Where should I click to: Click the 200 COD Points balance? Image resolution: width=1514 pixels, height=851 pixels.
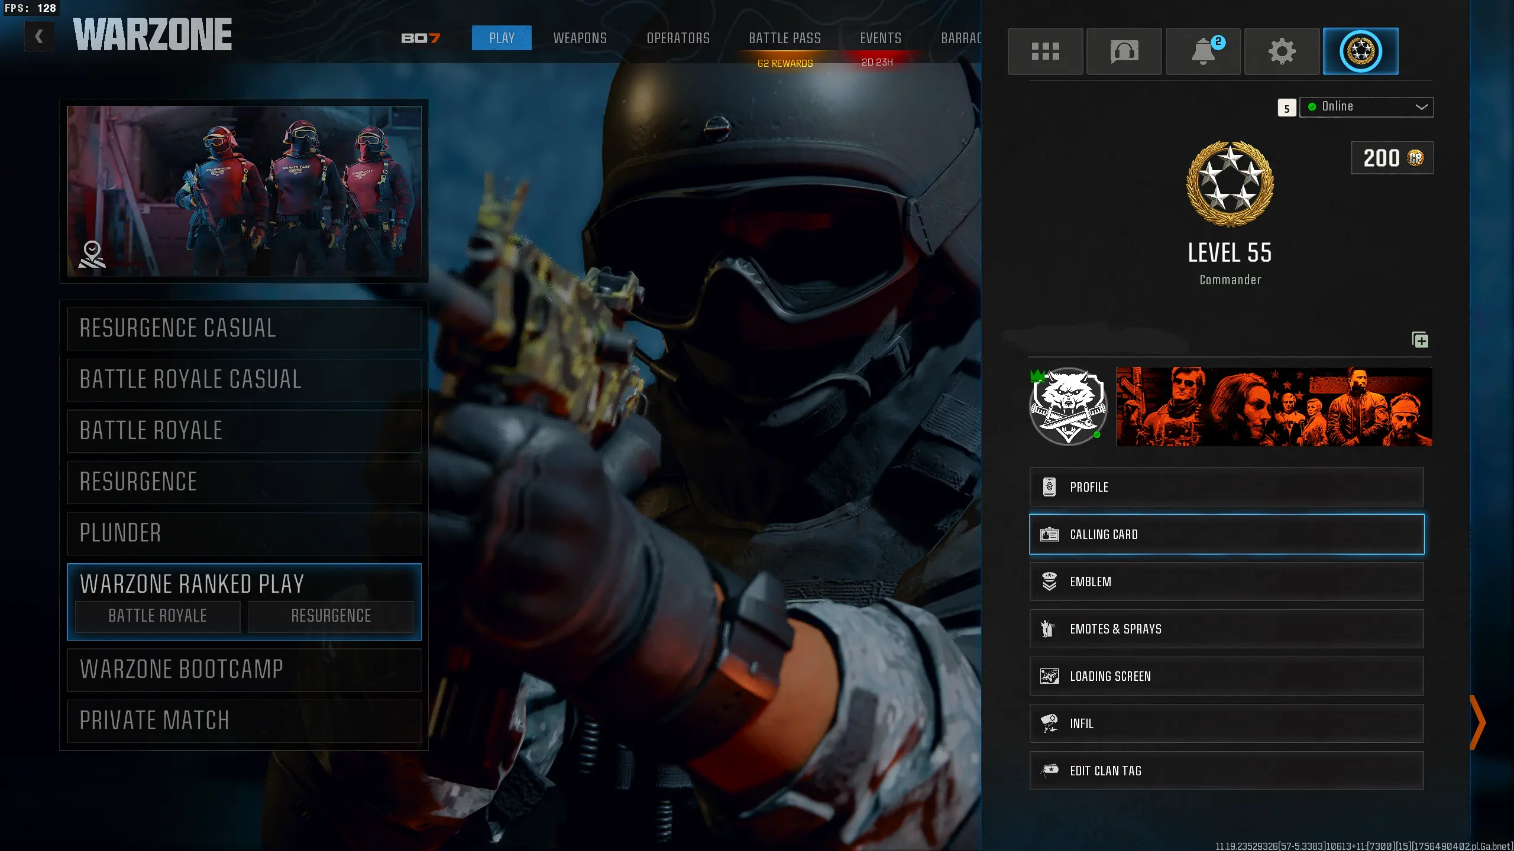tap(1392, 158)
